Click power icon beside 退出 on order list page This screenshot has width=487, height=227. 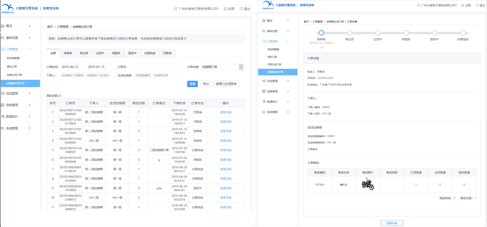tap(241, 9)
